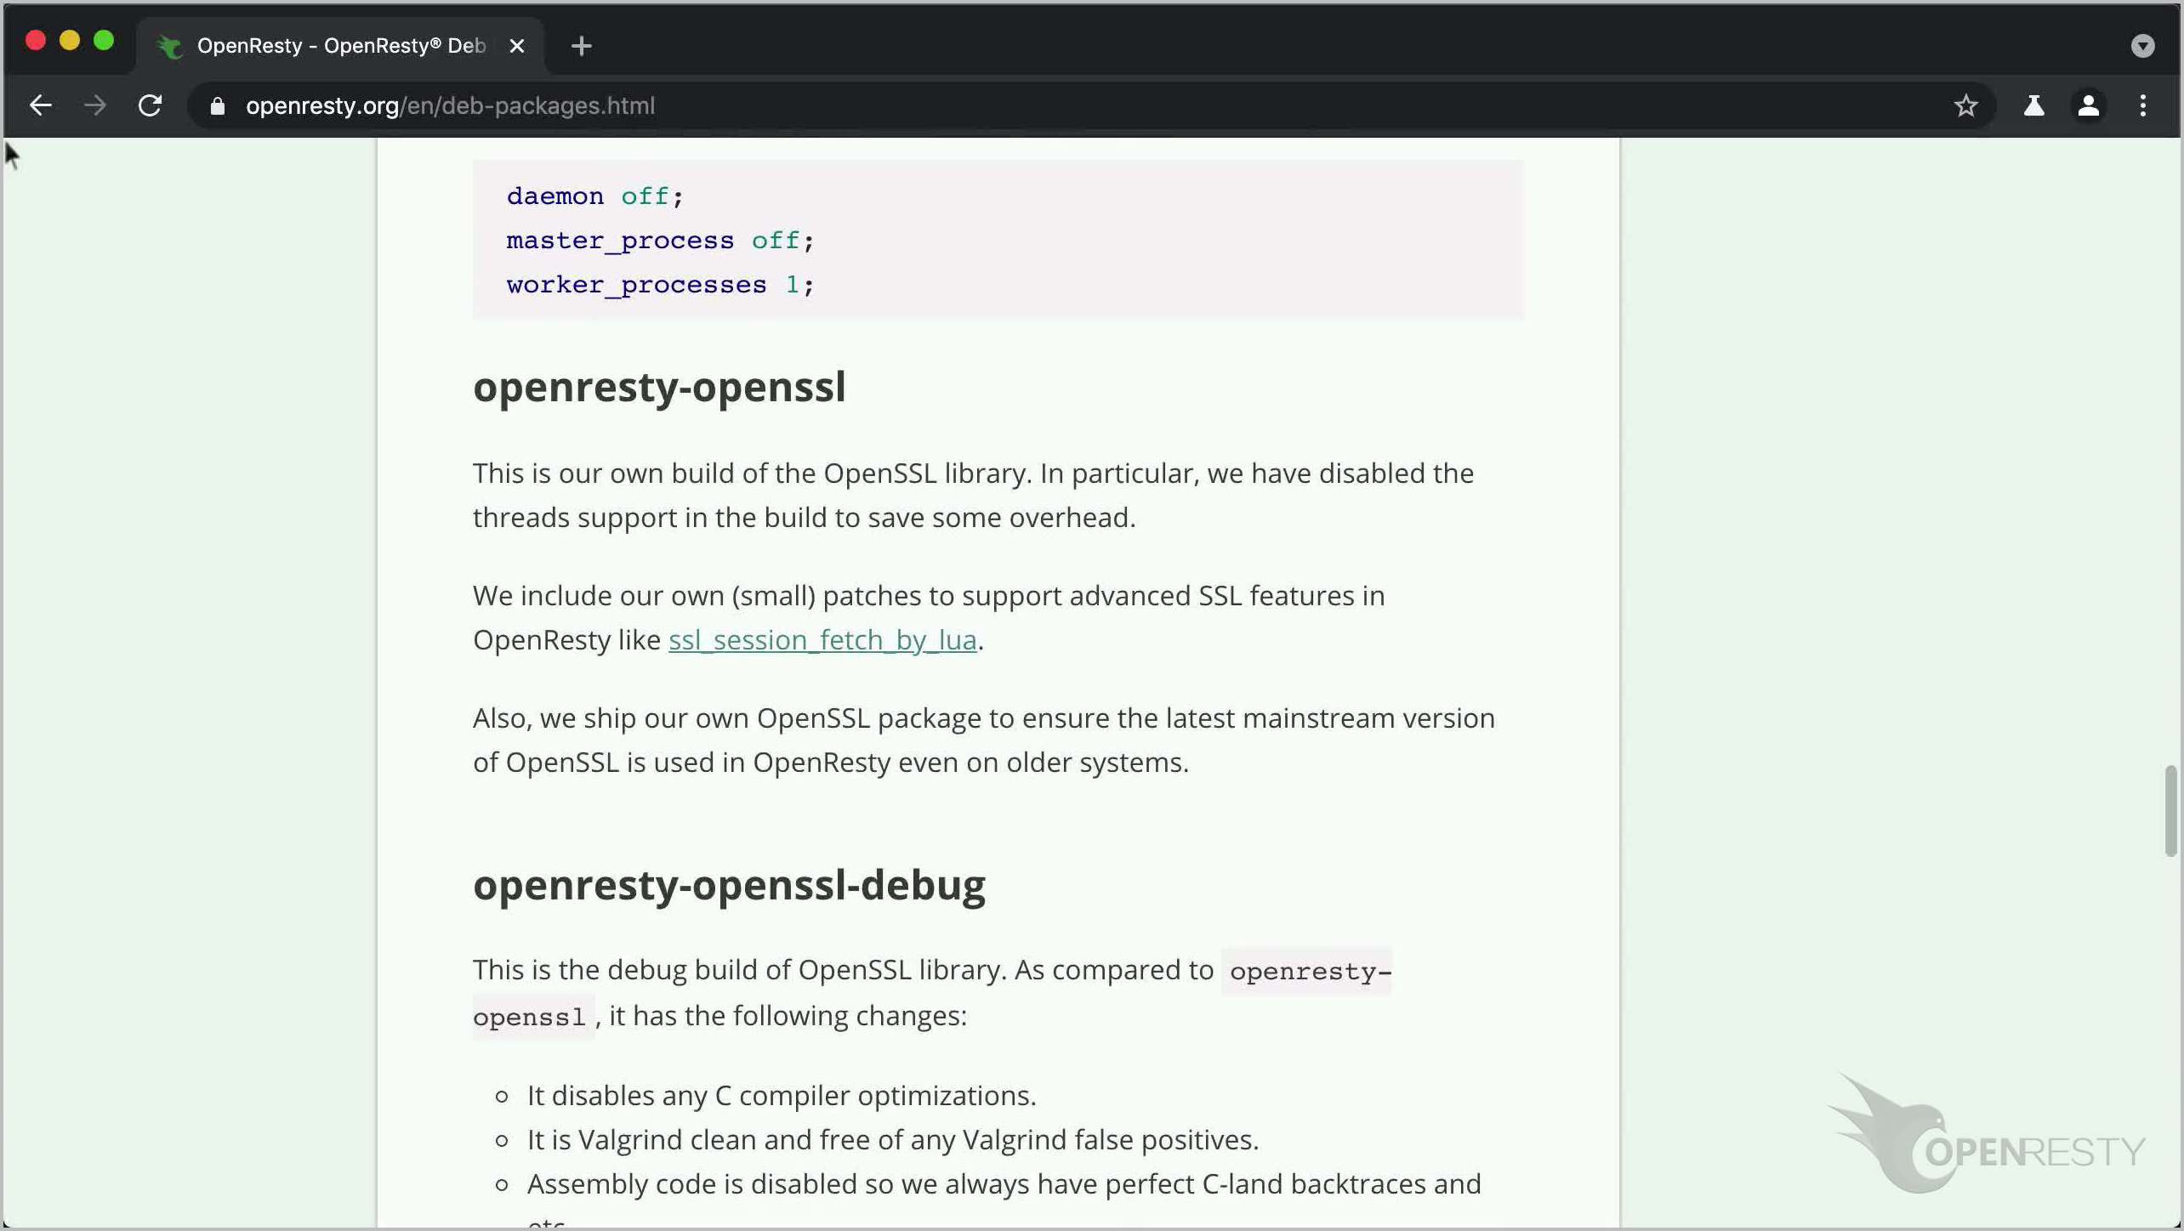2184x1231 pixels.
Task: Click the openresty-openssl heading
Action: point(659,387)
